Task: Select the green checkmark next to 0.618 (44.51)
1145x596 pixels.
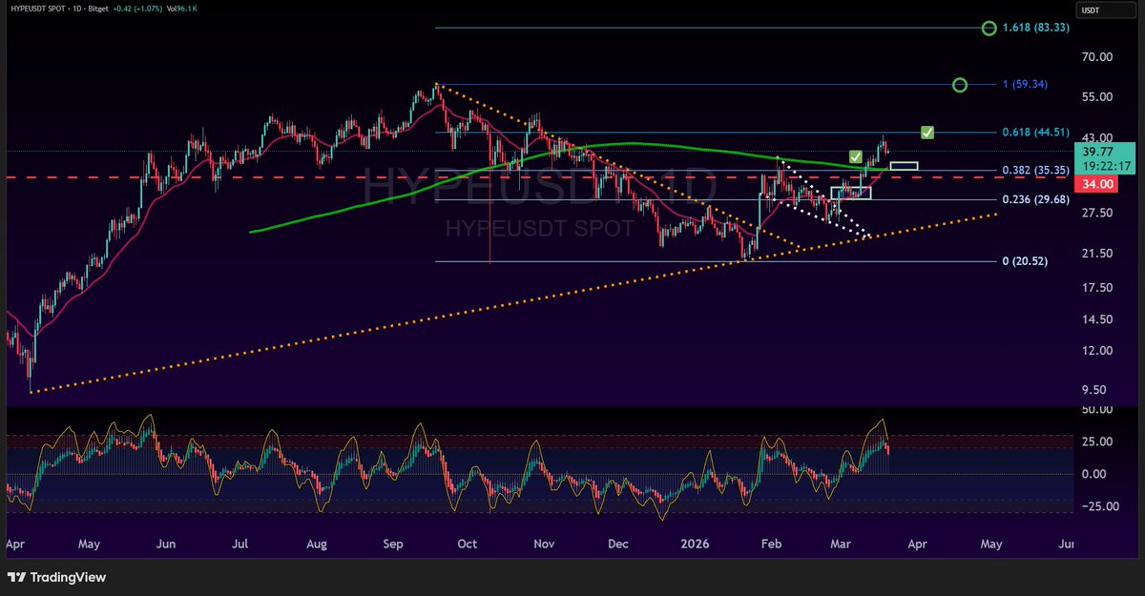Action: click(927, 132)
